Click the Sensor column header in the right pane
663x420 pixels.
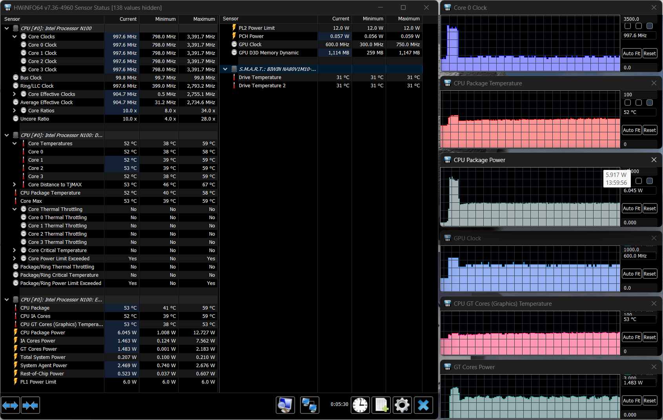click(x=268, y=18)
